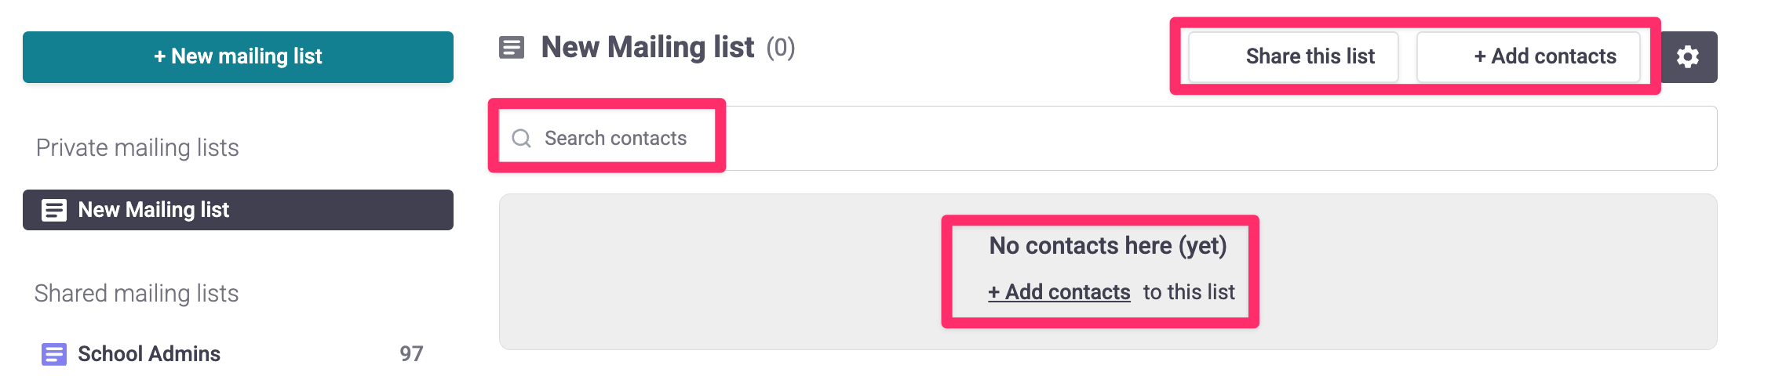Open the gear settings menu
The width and height of the screenshot is (1775, 376).
tap(1688, 56)
